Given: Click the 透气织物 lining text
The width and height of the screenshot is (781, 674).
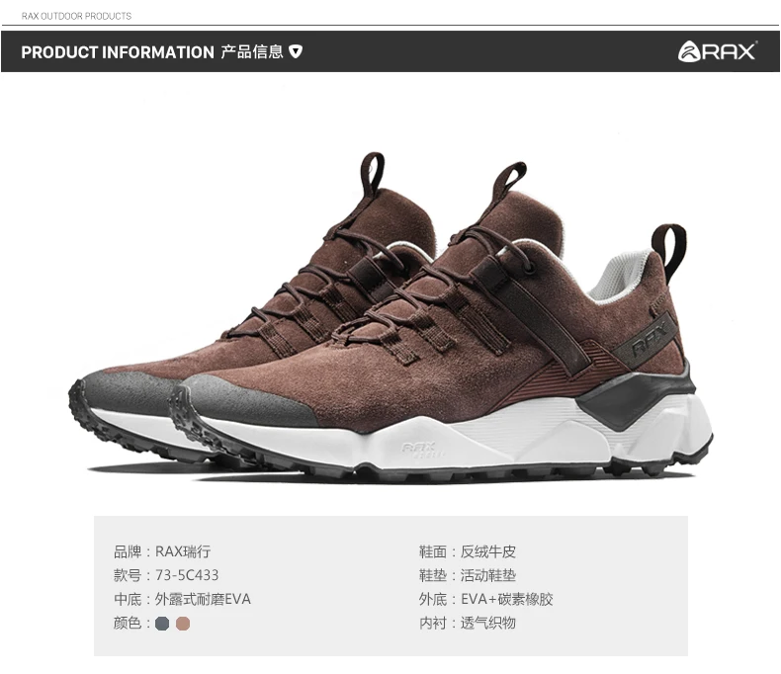Looking at the screenshot, I should 488,623.
